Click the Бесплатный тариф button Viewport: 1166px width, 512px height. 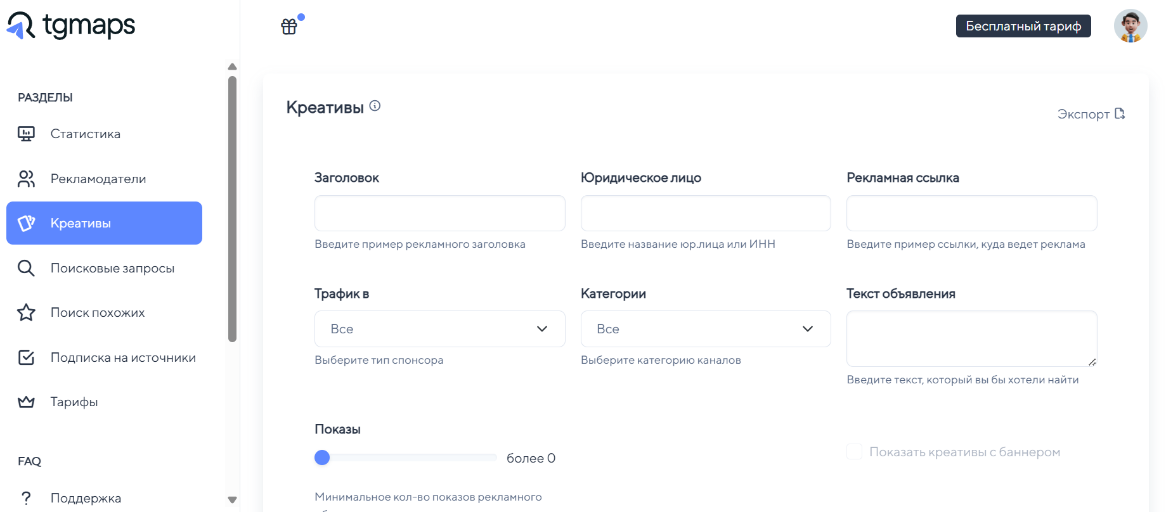pyautogui.click(x=1023, y=26)
